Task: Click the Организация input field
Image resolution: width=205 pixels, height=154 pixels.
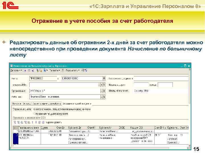Action: [65, 91]
